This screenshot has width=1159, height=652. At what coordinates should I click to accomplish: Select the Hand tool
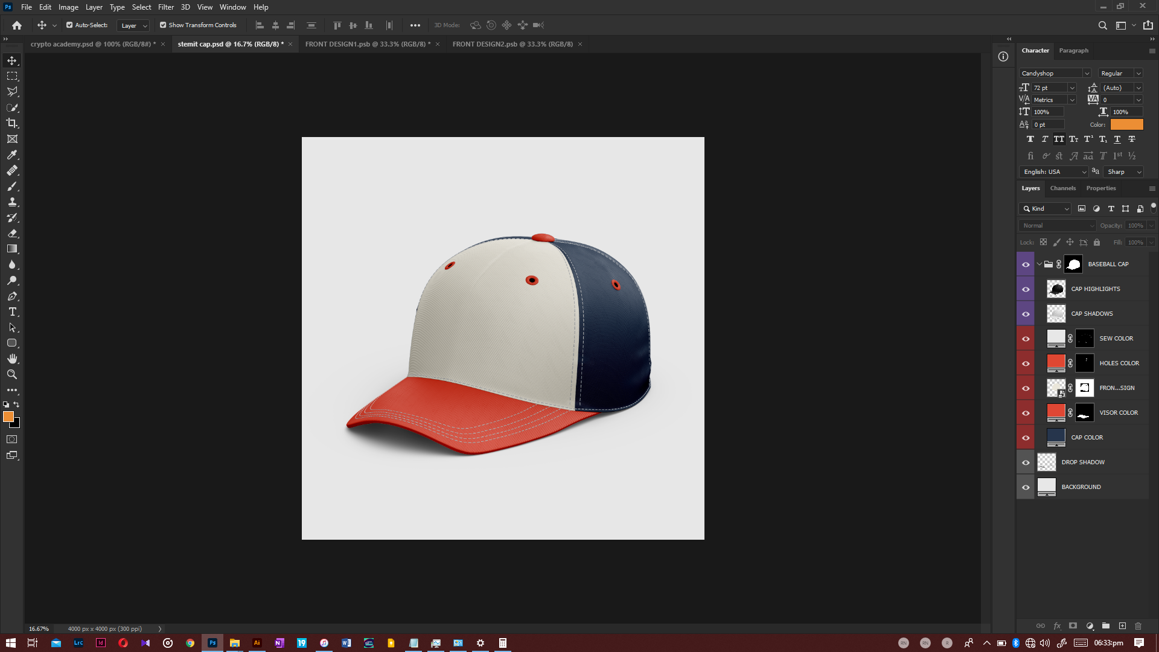(x=12, y=359)
